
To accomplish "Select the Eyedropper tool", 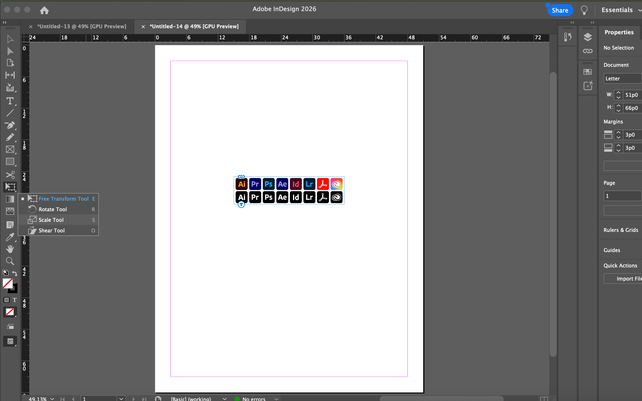I will pyautogui.click(x=10, y=237).
